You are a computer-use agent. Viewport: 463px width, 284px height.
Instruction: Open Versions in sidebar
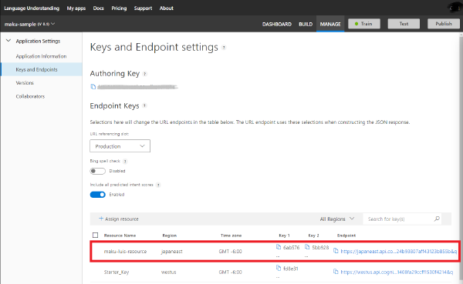(x=25, y=83)
